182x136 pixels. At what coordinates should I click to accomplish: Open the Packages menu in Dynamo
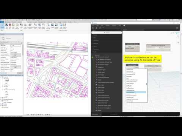point(108,25)
